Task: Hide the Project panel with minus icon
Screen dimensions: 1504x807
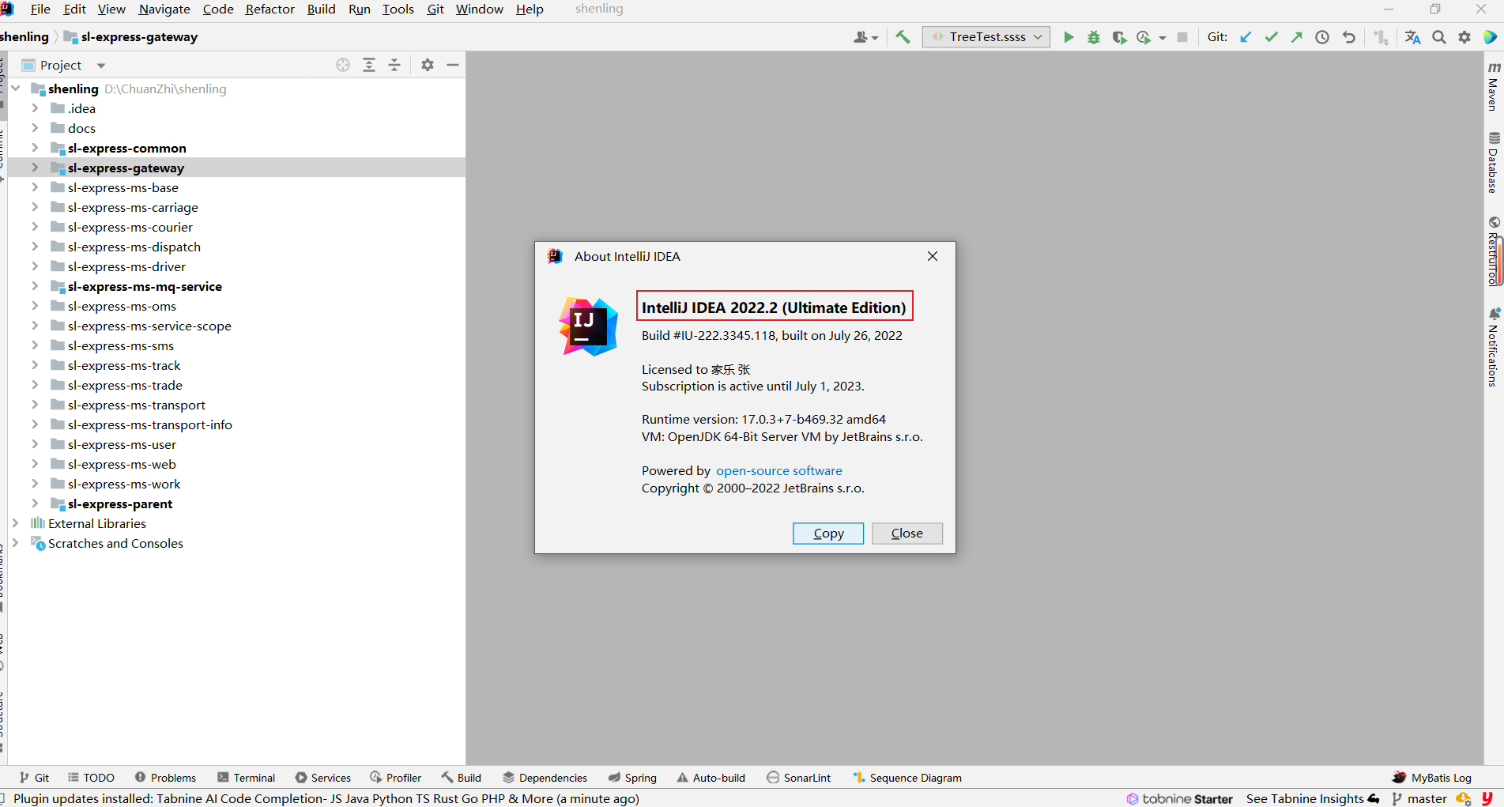Action: (453, 65)
